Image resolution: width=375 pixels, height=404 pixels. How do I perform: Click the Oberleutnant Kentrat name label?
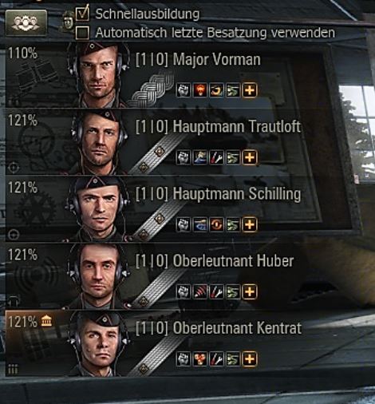pyautogui.click(x=237, y=328)
